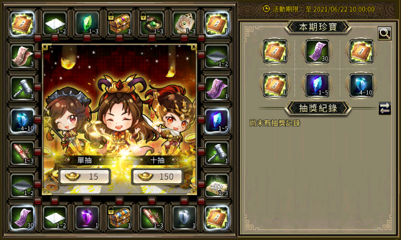The height and width of the screenshot is (240, 401).
Task: Open the 抽獎紀錄 section header
Action: pyautogui.click(x=318, y=108)
